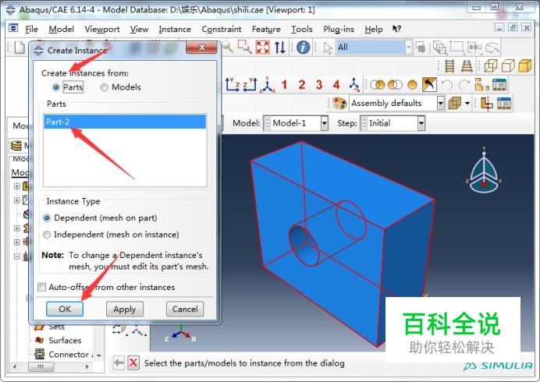This screenshot has width=540, height=382.
Task: Apply custom view number 1
Action: coord(284,85)
